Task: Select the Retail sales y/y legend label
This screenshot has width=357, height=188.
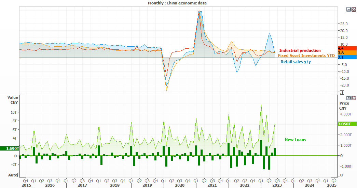Action: [x=296, y=62]
